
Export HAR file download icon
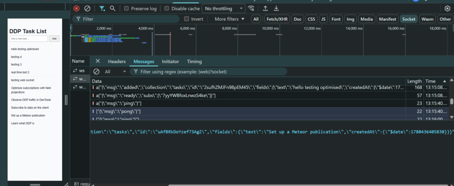(x=276, y=8)
